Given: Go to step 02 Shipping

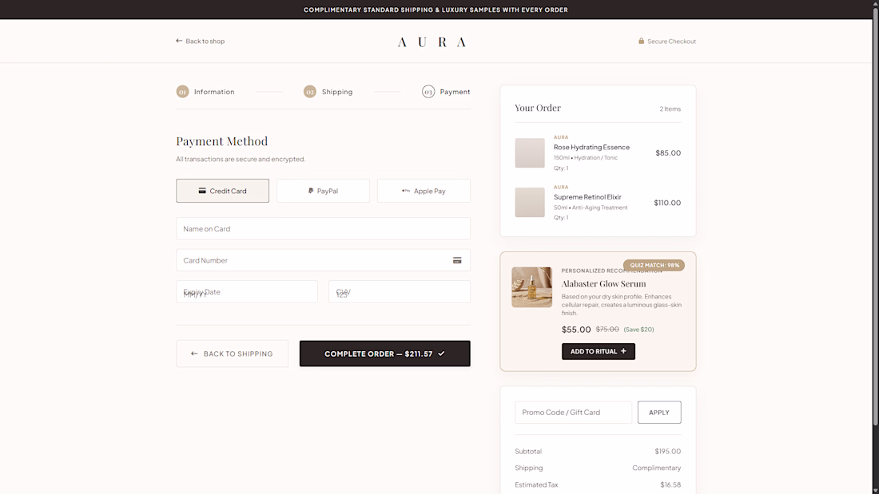Looking at the screenshot, I should [328, 92].
